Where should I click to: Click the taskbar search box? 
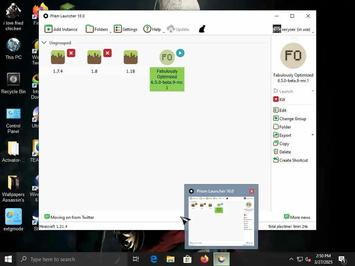72,259
